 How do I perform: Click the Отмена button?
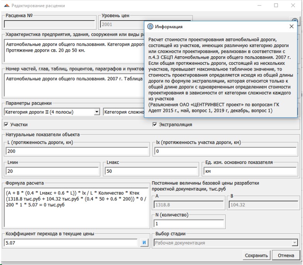pos(286,255)
